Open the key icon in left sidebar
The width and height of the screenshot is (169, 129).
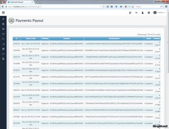3,39
